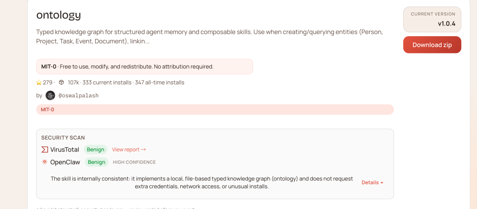This screenshot has width=477, height=209.
Task: Click the VirusTotal Benign status badge
Action: click(95, 150)
